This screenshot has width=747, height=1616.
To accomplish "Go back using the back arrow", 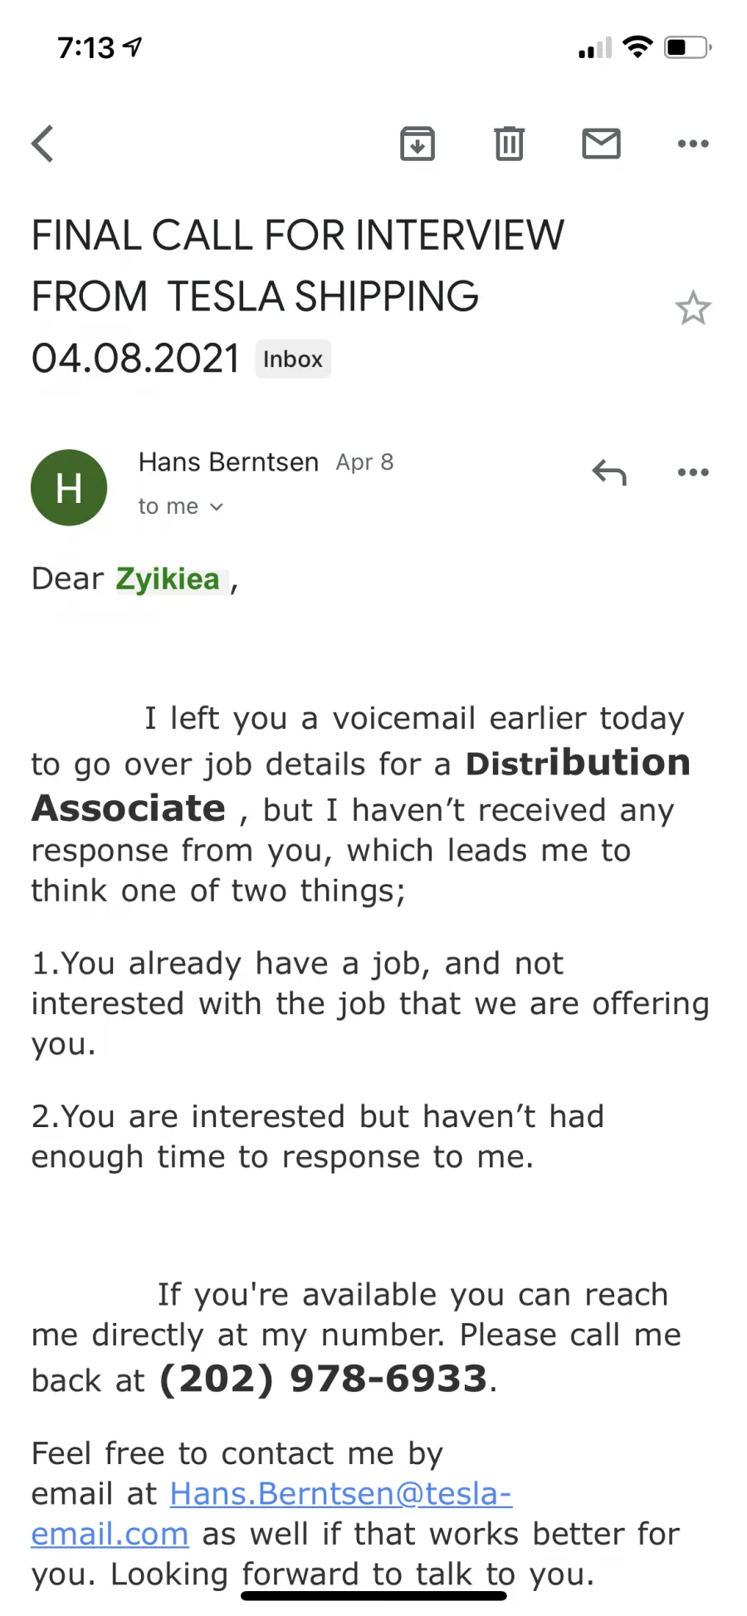I will (x=42, y=144).
